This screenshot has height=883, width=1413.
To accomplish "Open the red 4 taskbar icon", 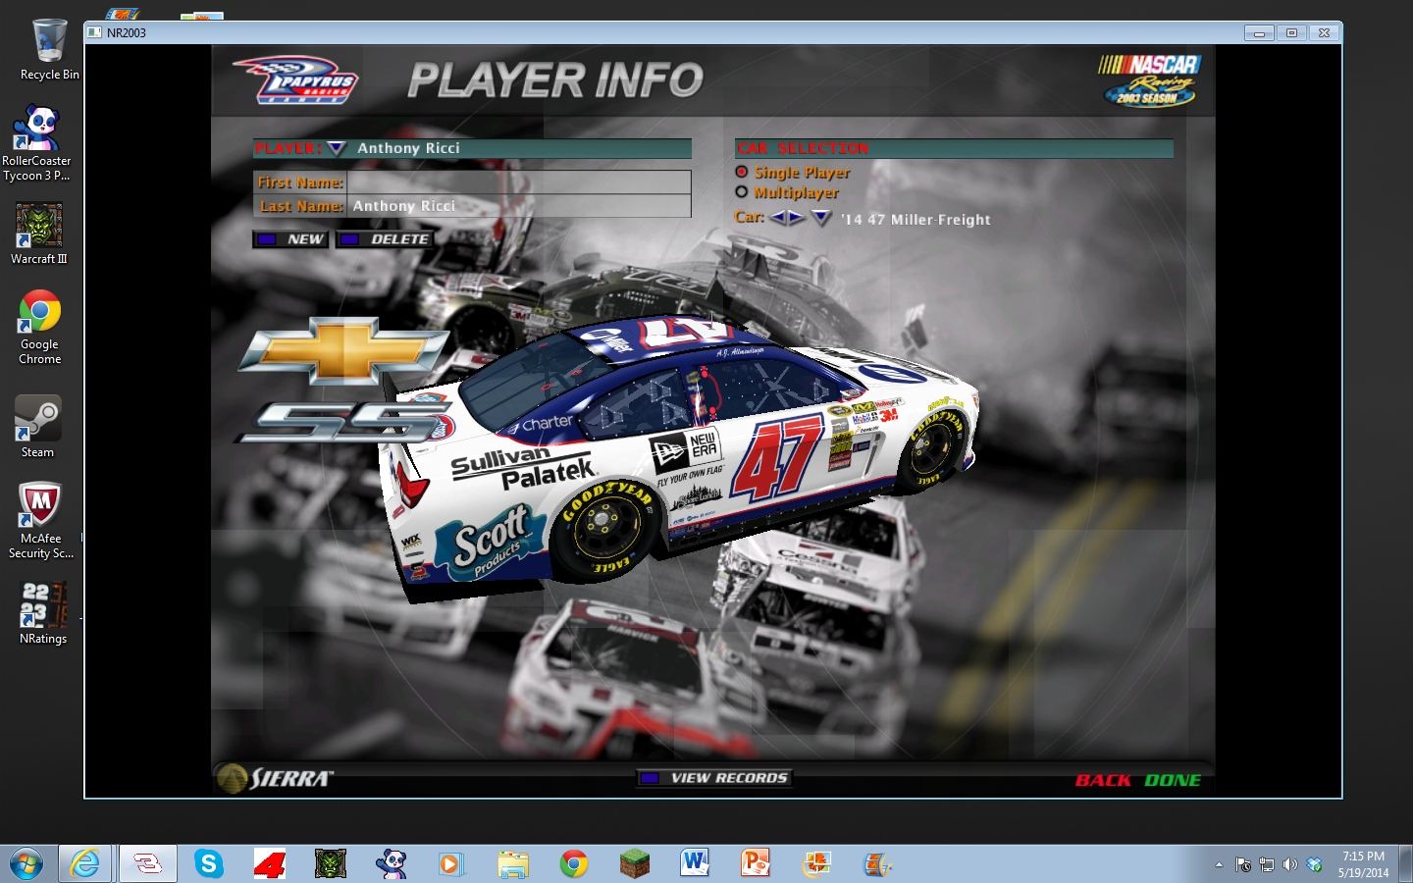I will click(270, 864).
